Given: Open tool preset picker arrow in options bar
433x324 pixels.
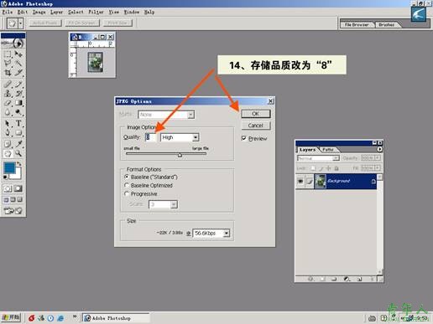Looking at the screenshot, I should point(21,23).
